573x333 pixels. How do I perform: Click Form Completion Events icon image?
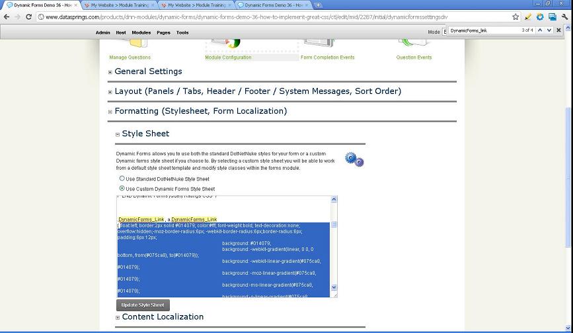[x=320, y=44]
